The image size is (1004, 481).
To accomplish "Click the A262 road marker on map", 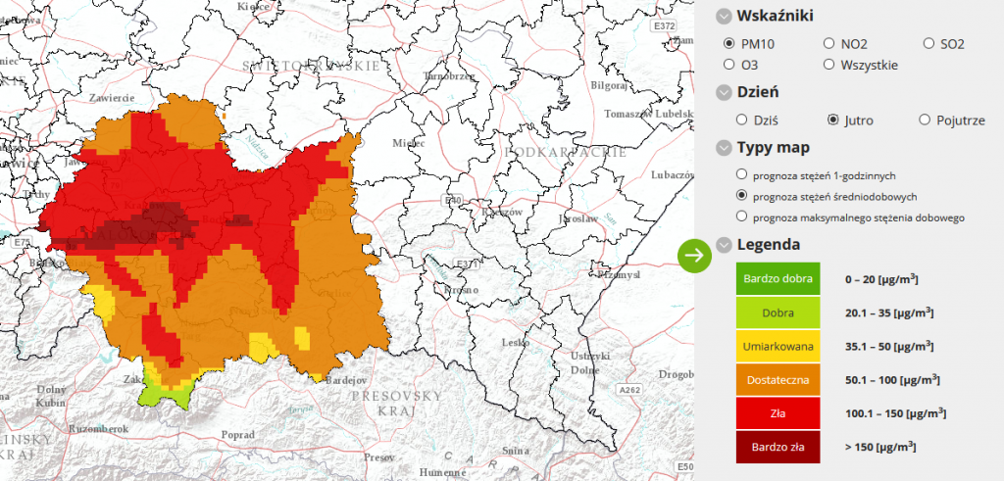I will pos(630,389).
